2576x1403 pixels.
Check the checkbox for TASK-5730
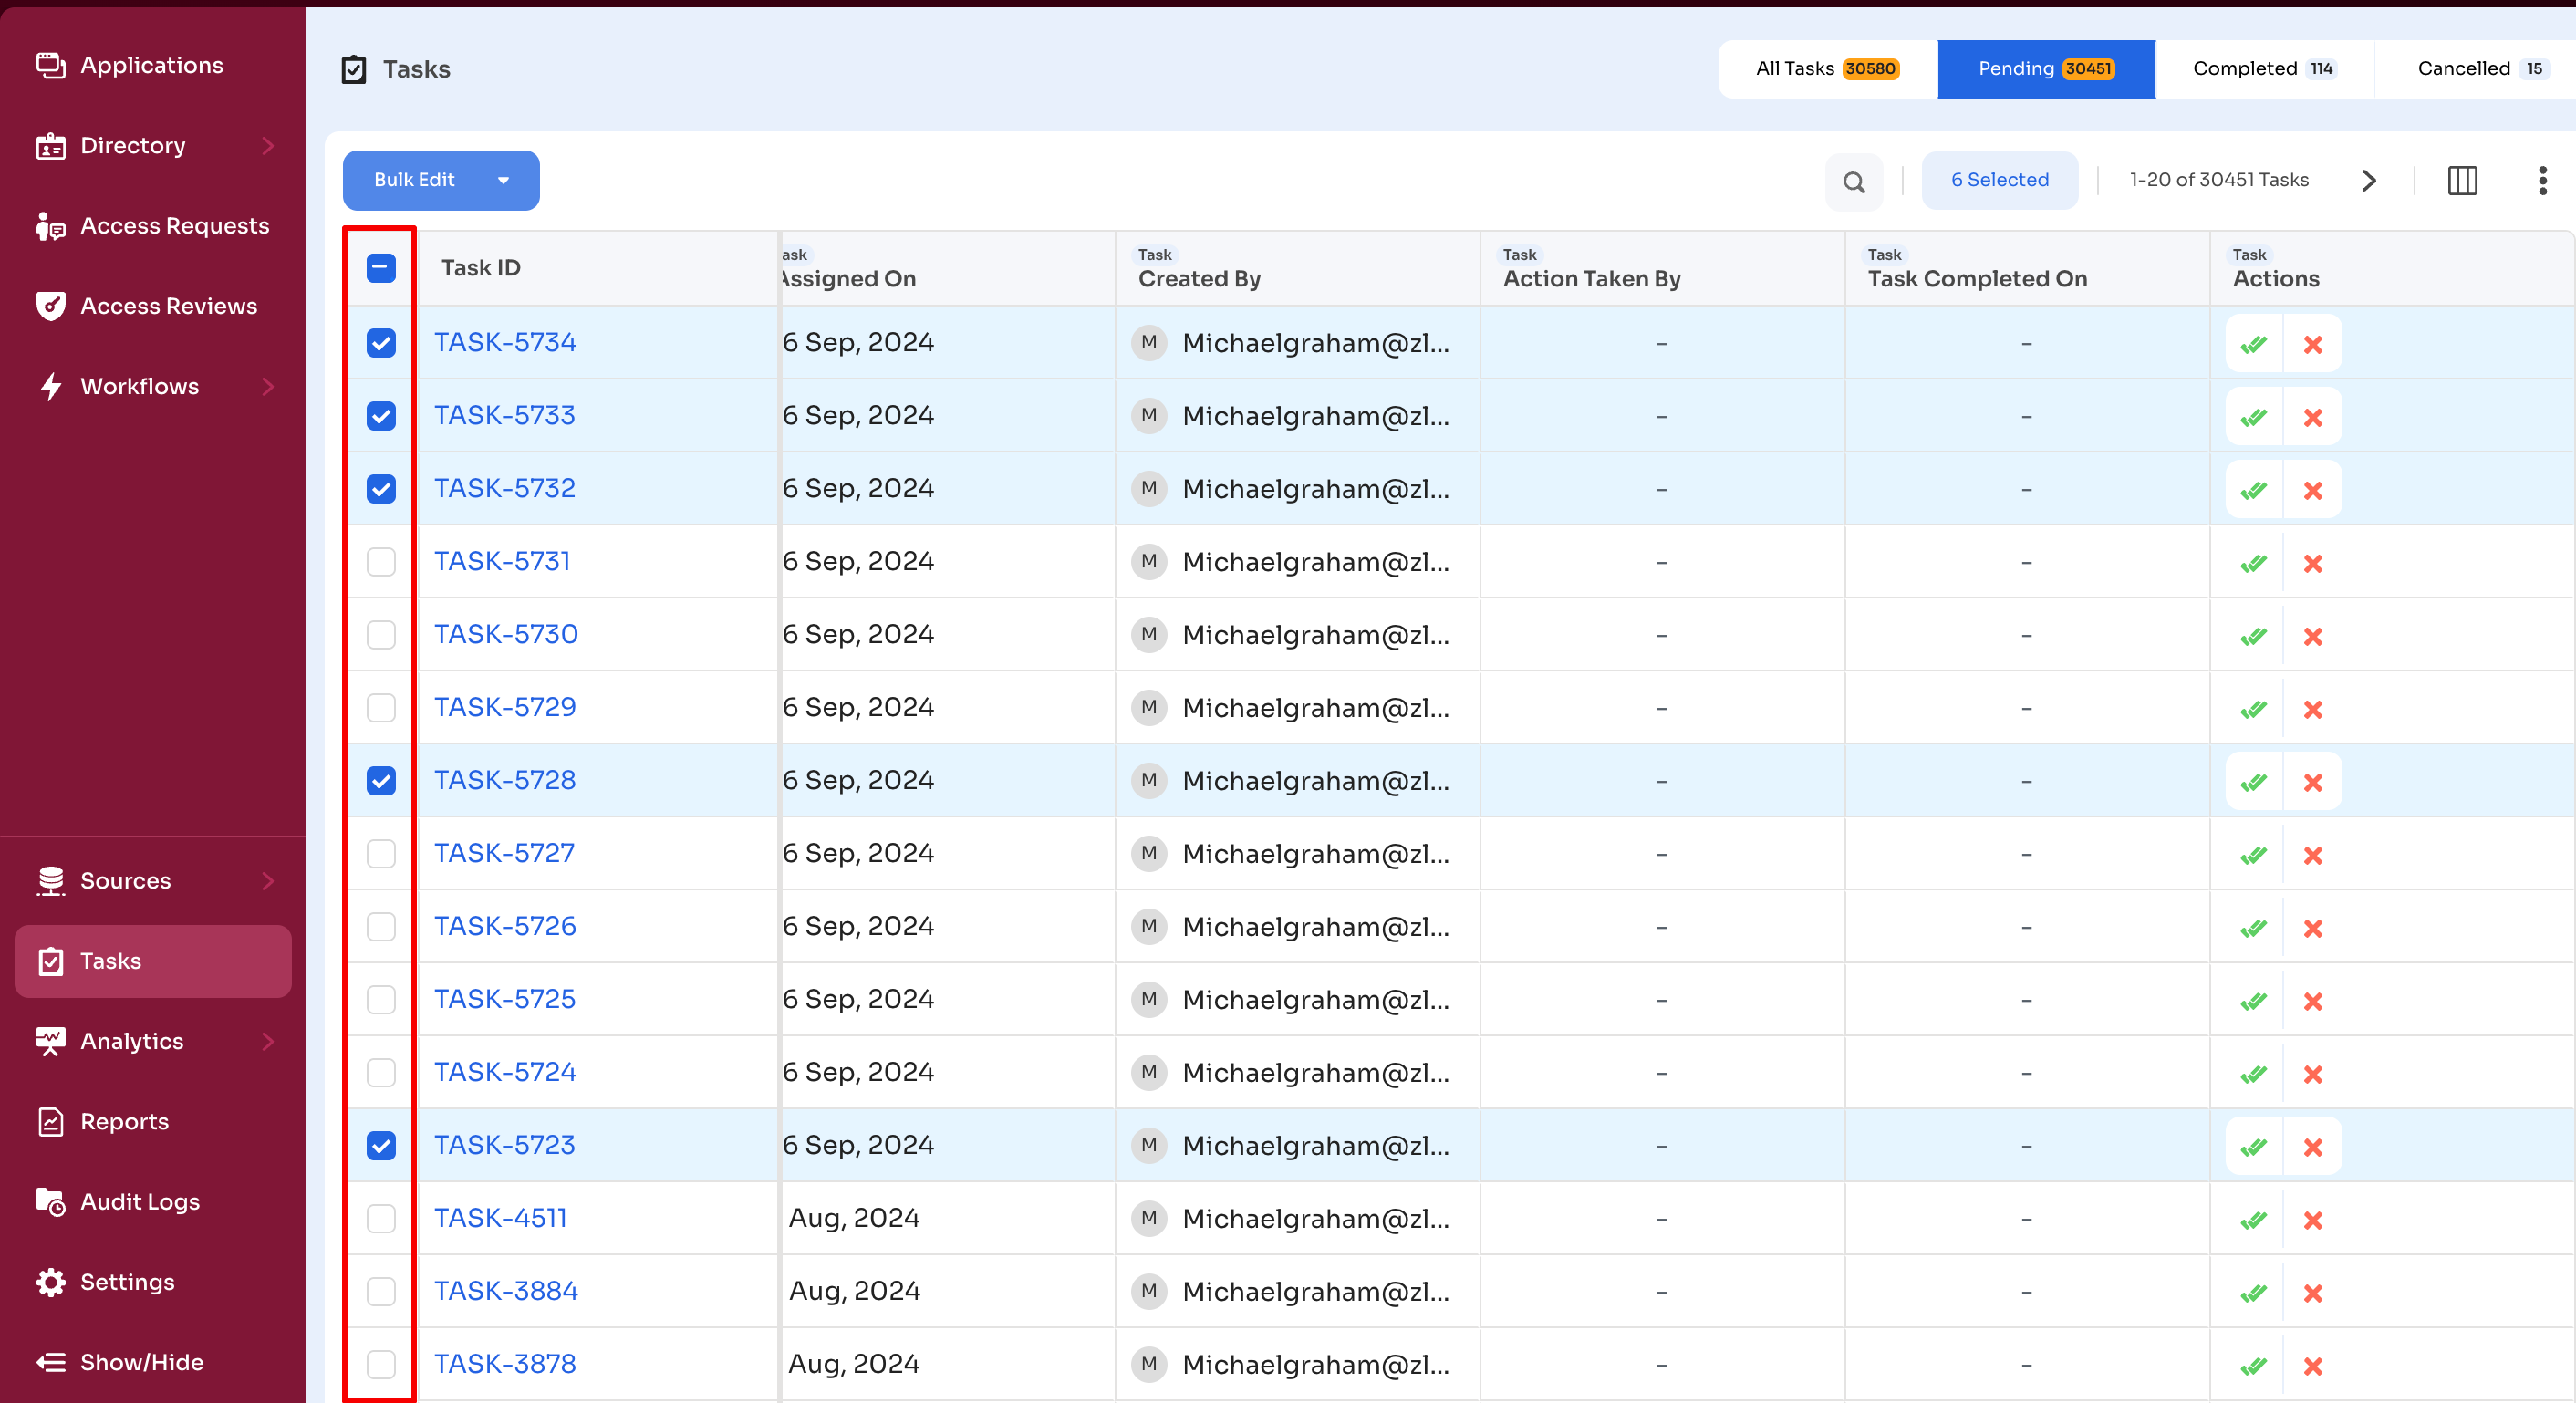[x=380, y=635]
